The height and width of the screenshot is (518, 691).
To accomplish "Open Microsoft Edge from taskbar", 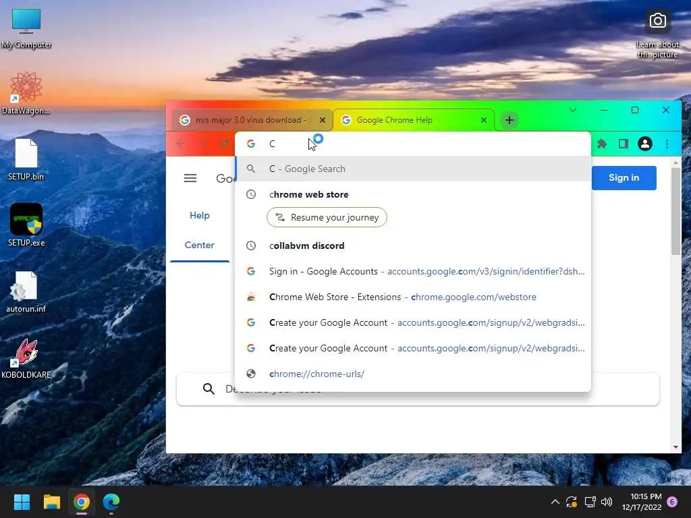I will tap(111, 502).
